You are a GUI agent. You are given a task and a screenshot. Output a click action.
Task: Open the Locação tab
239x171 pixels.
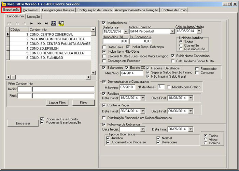click(x=33, y=16)
